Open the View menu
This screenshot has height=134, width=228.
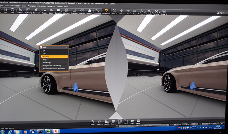click(x=7, y=6)
